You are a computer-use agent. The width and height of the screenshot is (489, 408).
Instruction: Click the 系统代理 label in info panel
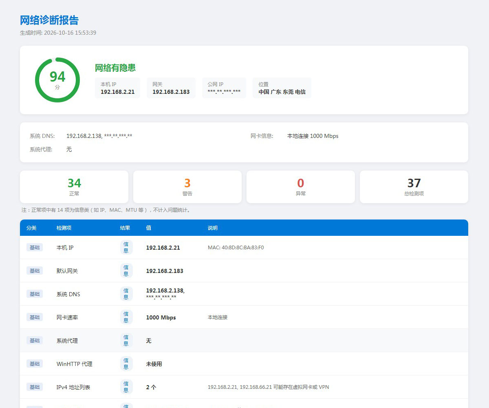pyautogui.click(x=41, y=149)
